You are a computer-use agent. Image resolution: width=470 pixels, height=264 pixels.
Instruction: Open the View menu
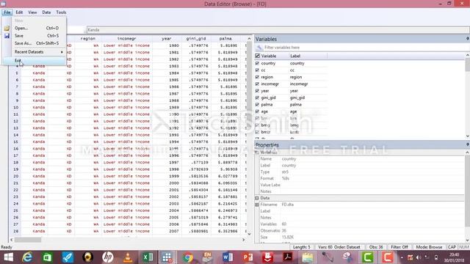(32, 12)
